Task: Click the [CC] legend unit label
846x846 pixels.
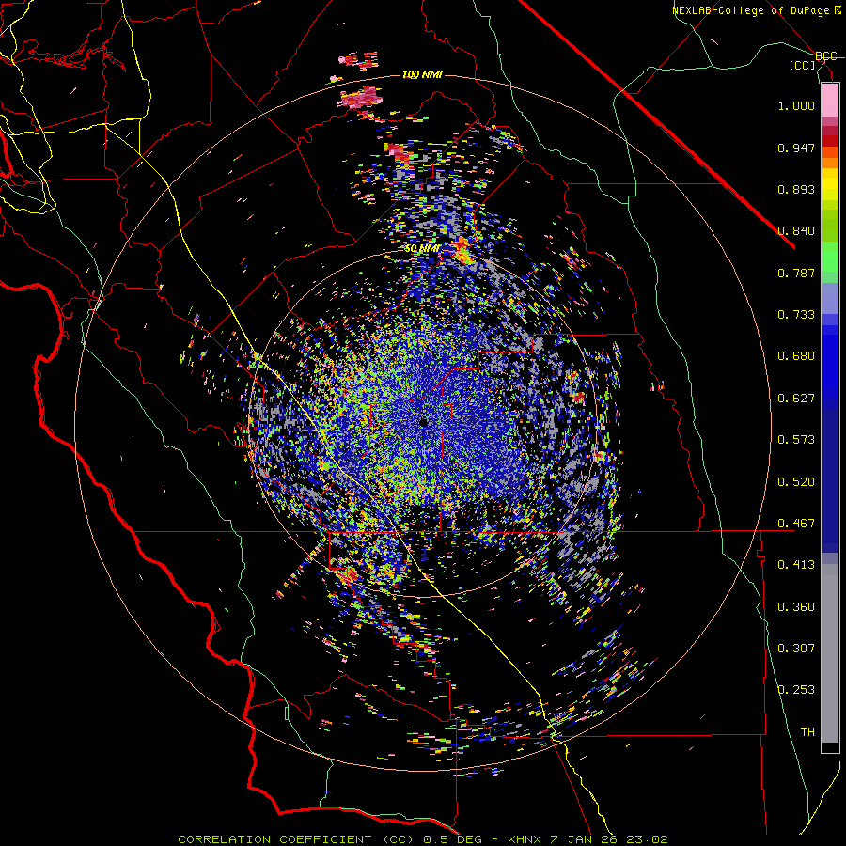Action: point(803,65)
